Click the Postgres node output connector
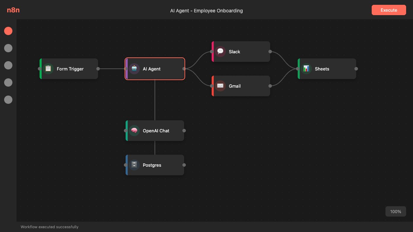The image size is (413, 232). 184,165
